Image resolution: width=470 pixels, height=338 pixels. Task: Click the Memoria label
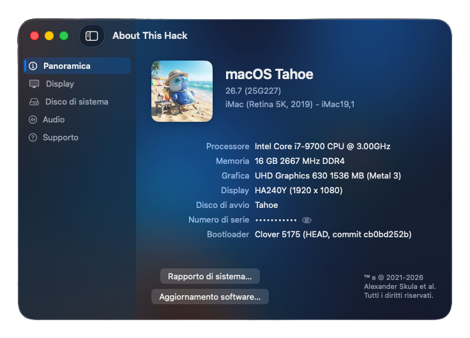click(232, 161)
